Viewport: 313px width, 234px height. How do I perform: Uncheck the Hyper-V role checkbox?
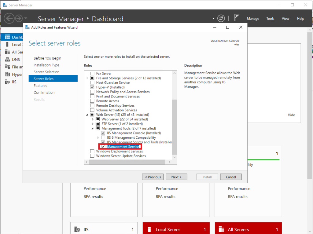(x=92, y=87)
